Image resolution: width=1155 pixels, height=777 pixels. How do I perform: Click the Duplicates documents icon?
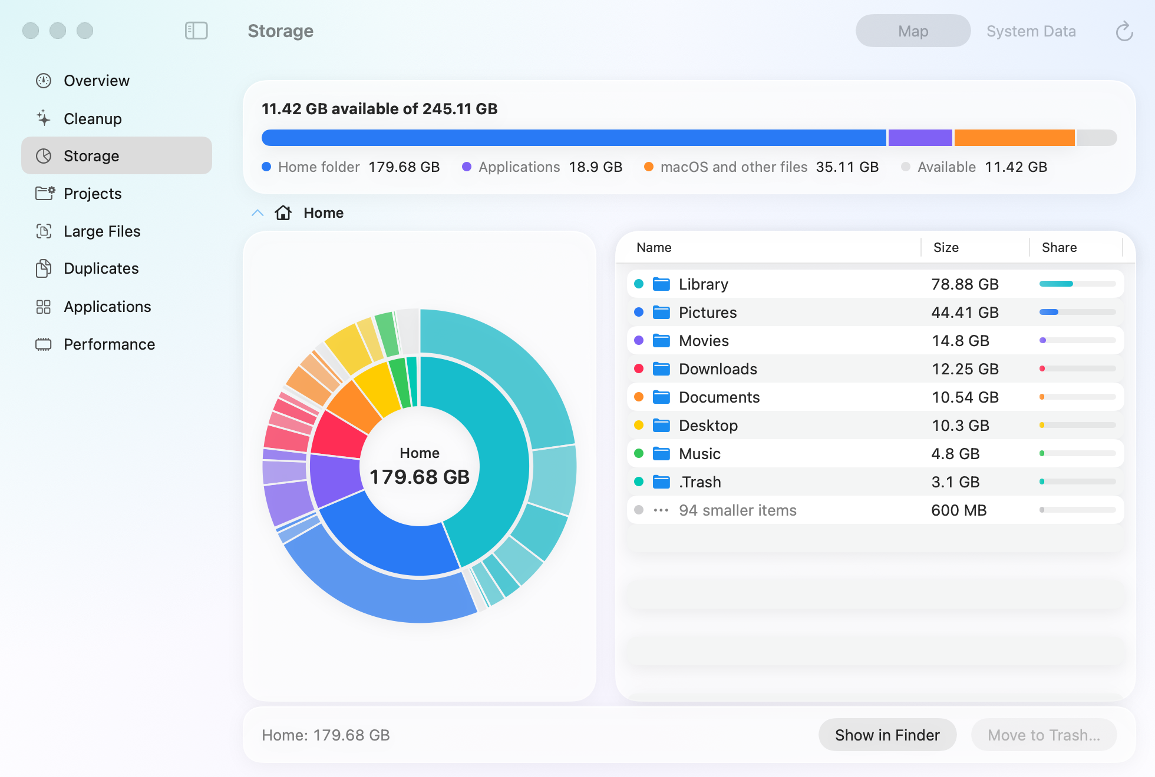point(44,268)
